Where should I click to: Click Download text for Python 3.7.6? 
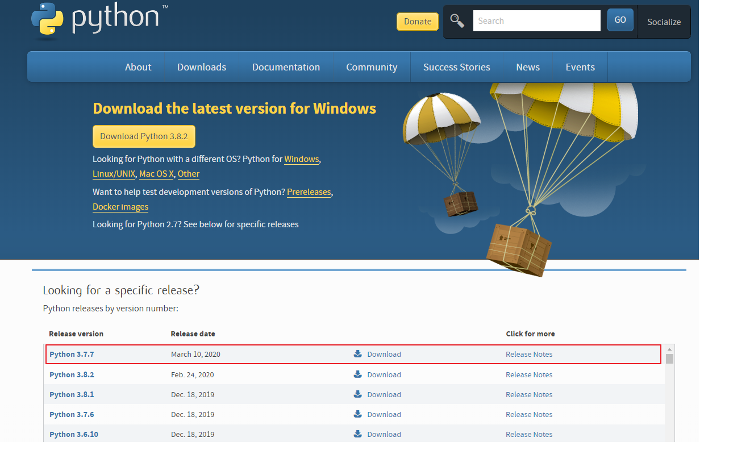click(384, 414)
